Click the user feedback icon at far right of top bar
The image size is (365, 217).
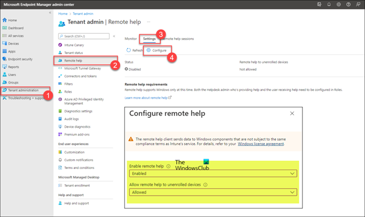(358, 4)
